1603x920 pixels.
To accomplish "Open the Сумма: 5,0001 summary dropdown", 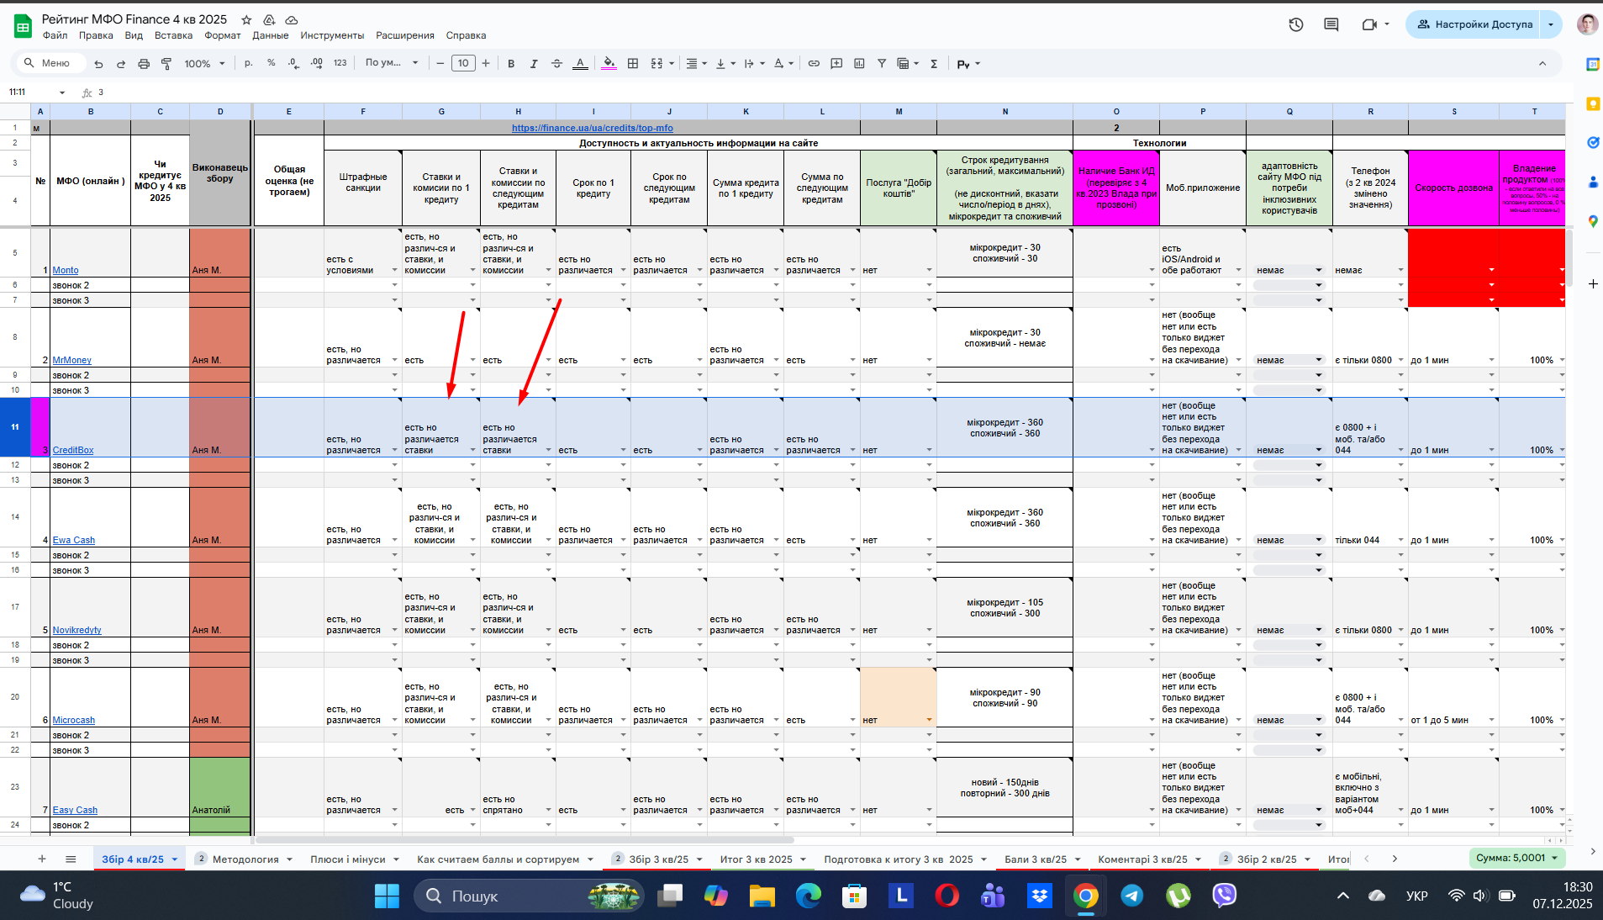I will click(1518, 858).
